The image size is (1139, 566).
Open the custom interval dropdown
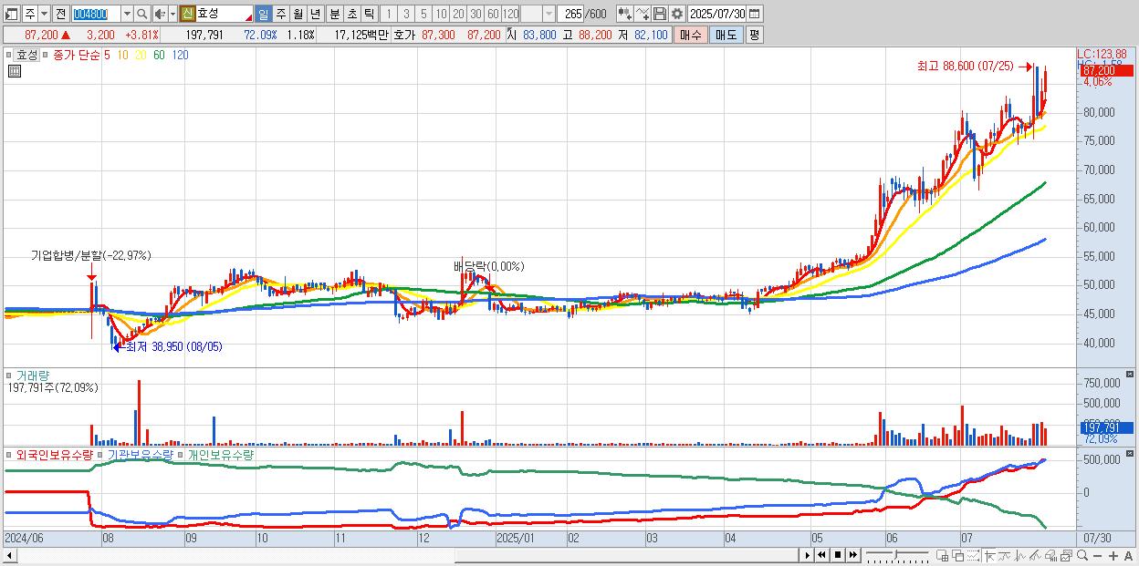pyautogui.click(x=549, y=14)
